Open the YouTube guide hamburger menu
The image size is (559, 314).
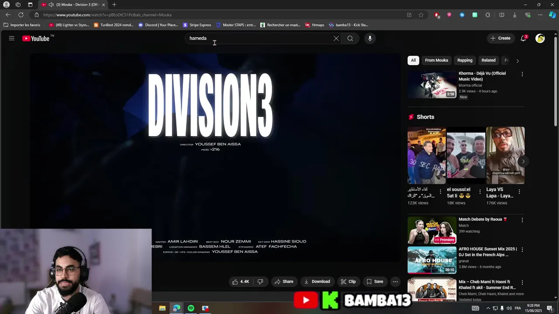12,38
